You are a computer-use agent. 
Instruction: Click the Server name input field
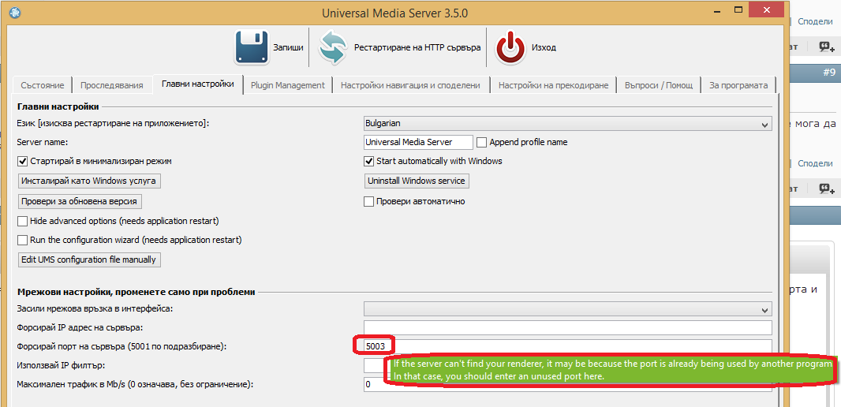click(x=418, y=142)
